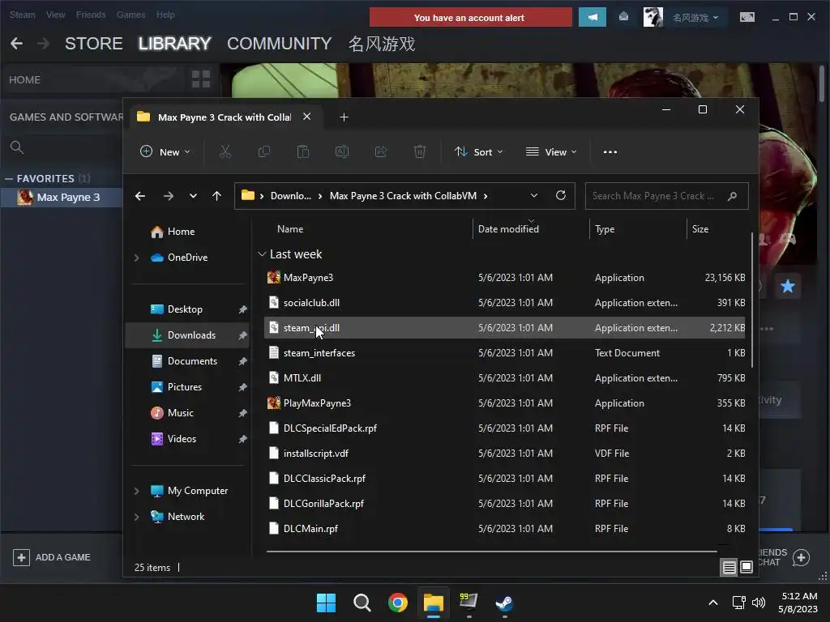Open Downloads in navigation pane

point(187,335)
